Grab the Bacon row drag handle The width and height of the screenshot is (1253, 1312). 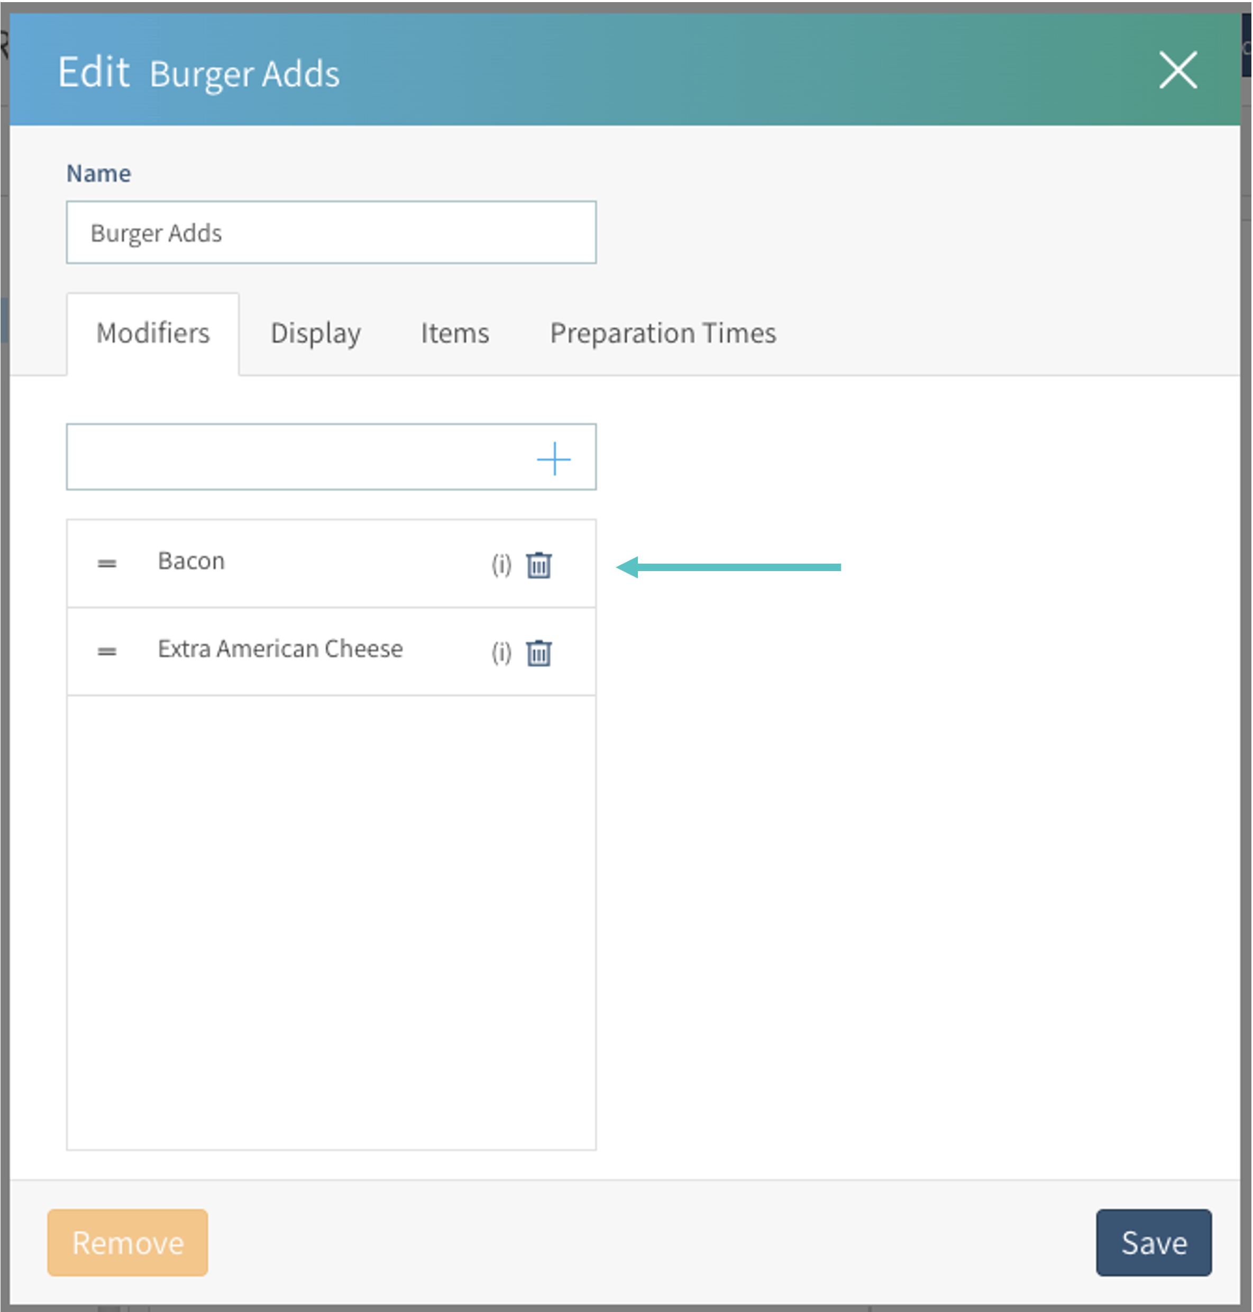(x=107, y=564)
